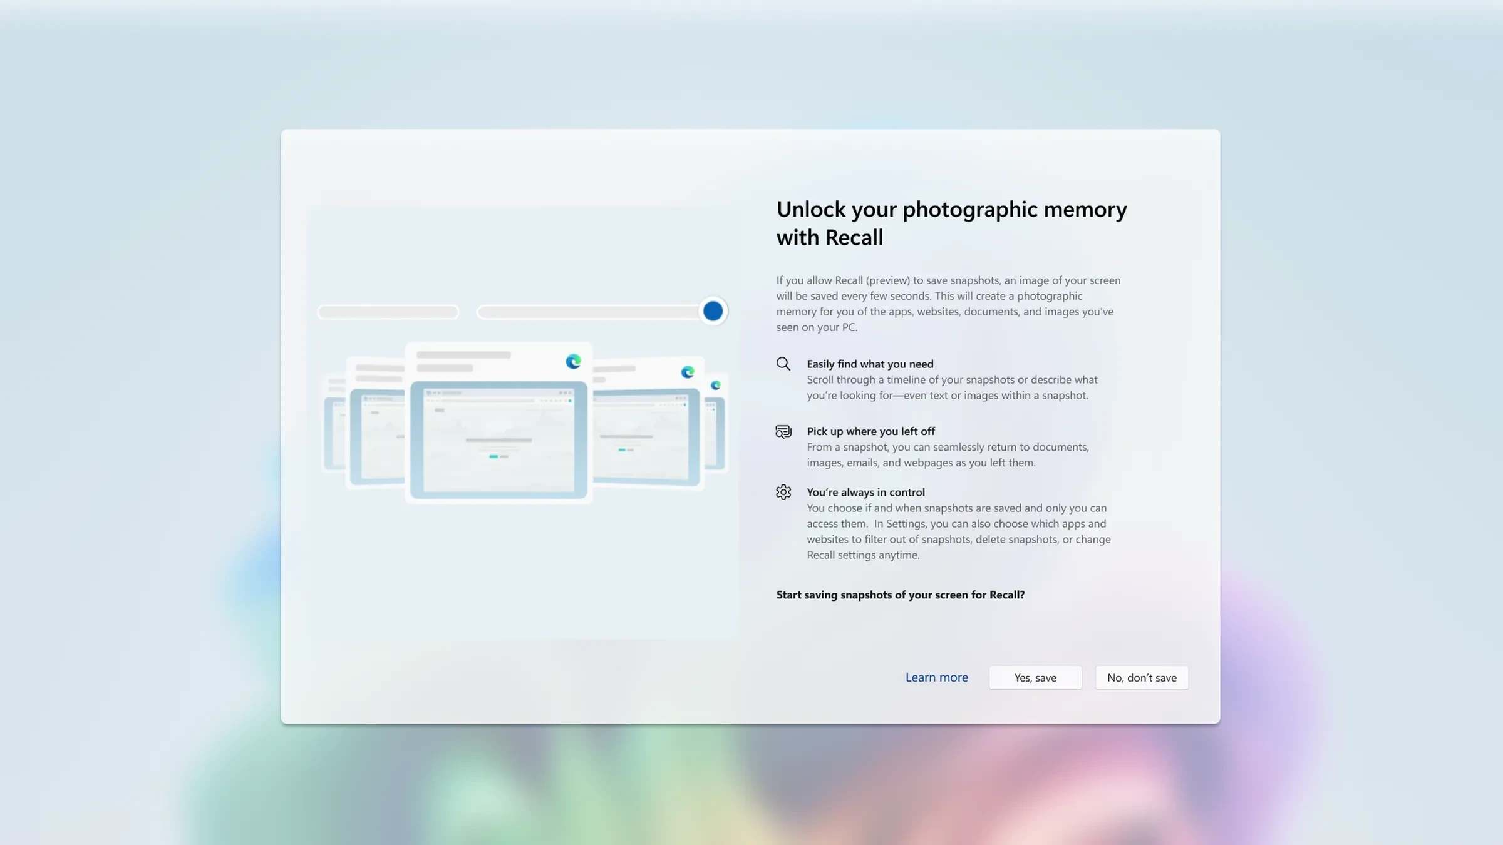Click the Learn more link

(x=936, y=677)
